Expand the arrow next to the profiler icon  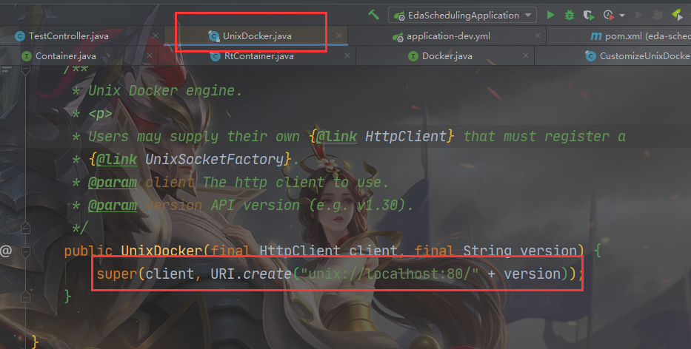click(622, 16)
